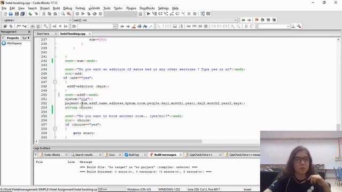This screenshot has width=342, height=192.
Task: Open the DoxyBlocks menu
Action: (147, 9)
